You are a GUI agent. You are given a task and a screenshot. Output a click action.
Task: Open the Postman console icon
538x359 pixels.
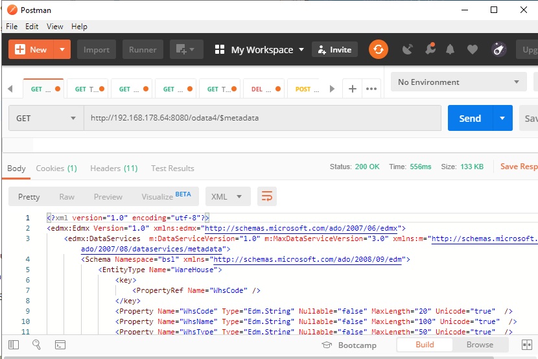(60, 345)
